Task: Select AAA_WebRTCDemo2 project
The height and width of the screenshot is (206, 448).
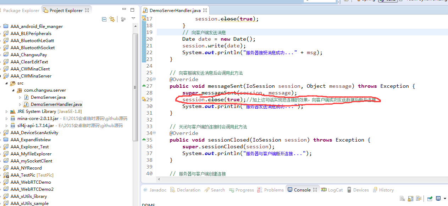Action: (x=32, y=189)
